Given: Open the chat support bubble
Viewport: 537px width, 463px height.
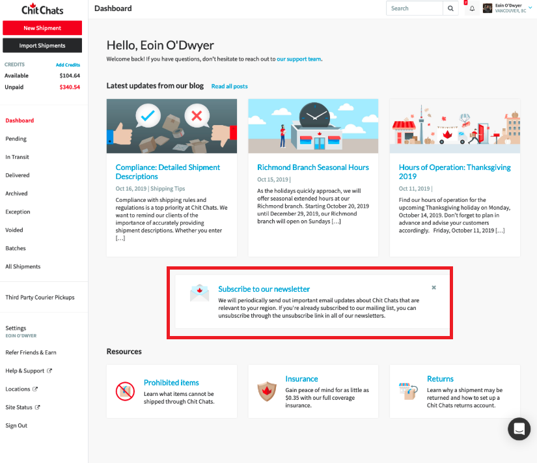Looking at the screenshot, I should [x=519, y=428].
